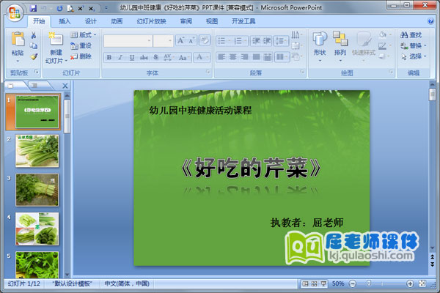Align text right in paragraph group
440x293 pixels.
point(244,57)
